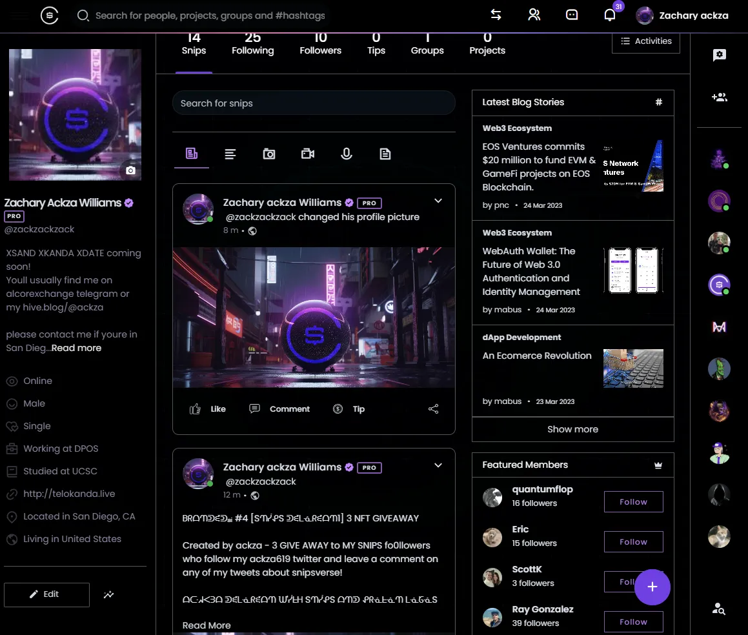Click the Edit profile button
This screenshot has height=635, width=748.
point(46,594)
